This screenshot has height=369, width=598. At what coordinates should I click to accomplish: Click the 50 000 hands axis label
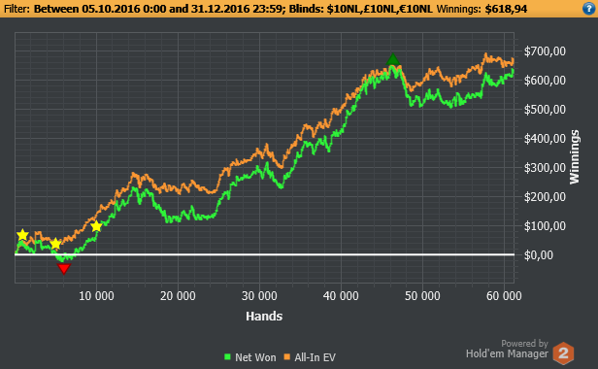coord(422,296)
